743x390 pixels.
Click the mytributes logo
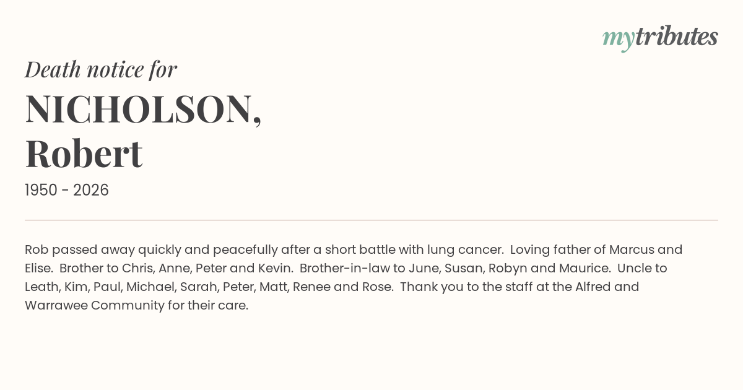pyautogui.click(x=659, y=37)
